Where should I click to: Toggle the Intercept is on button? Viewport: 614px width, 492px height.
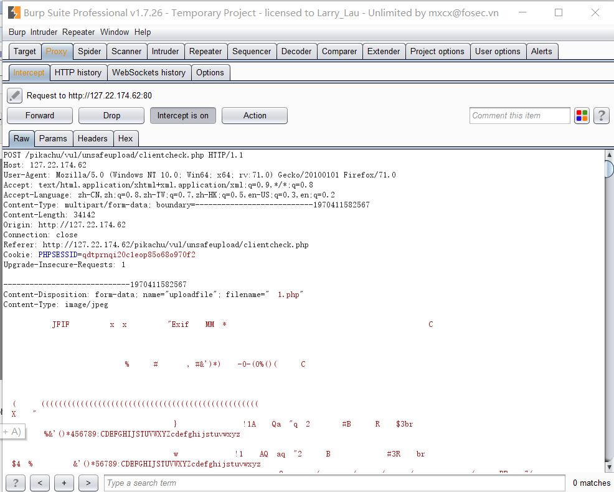tap(183, 116)
